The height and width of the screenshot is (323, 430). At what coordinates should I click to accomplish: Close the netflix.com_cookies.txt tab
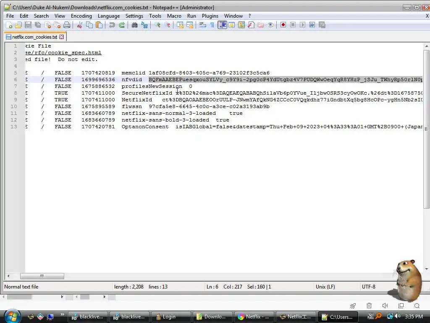62,37
